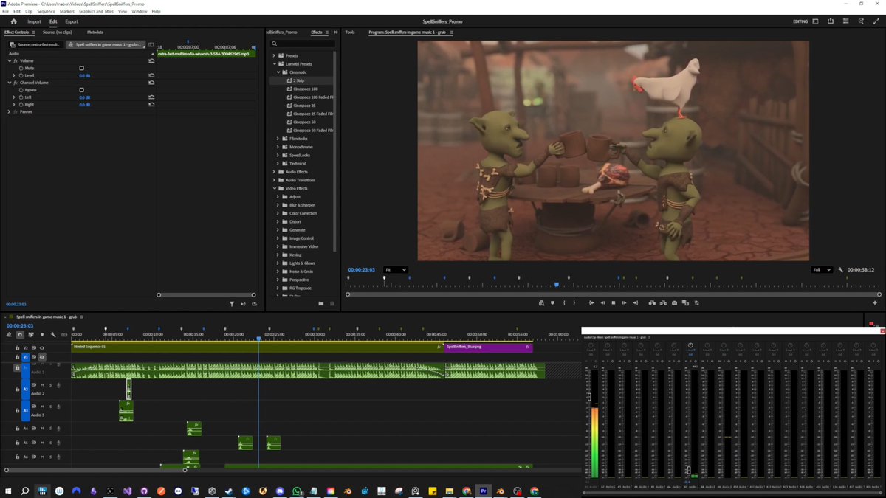Step back one frame in Program monitor
Image resolution: width=886 pixels, height=498 pixels.
602,302
